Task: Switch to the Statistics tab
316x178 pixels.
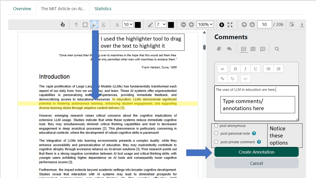Action: point(103,8)
